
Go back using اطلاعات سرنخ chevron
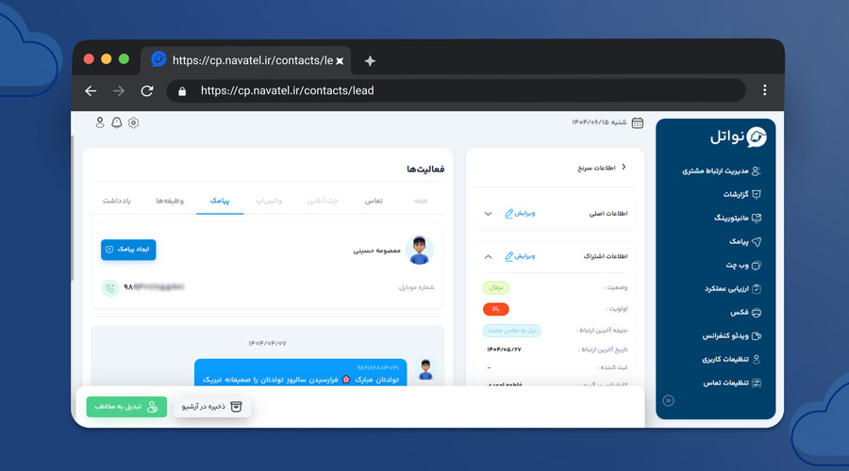click(x=624, y=168)
